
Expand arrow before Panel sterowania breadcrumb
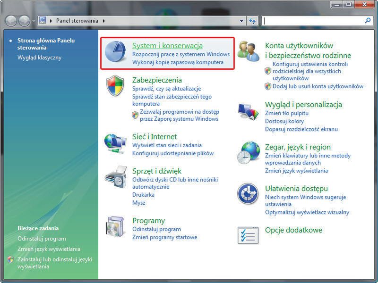[x=51, y=21]
